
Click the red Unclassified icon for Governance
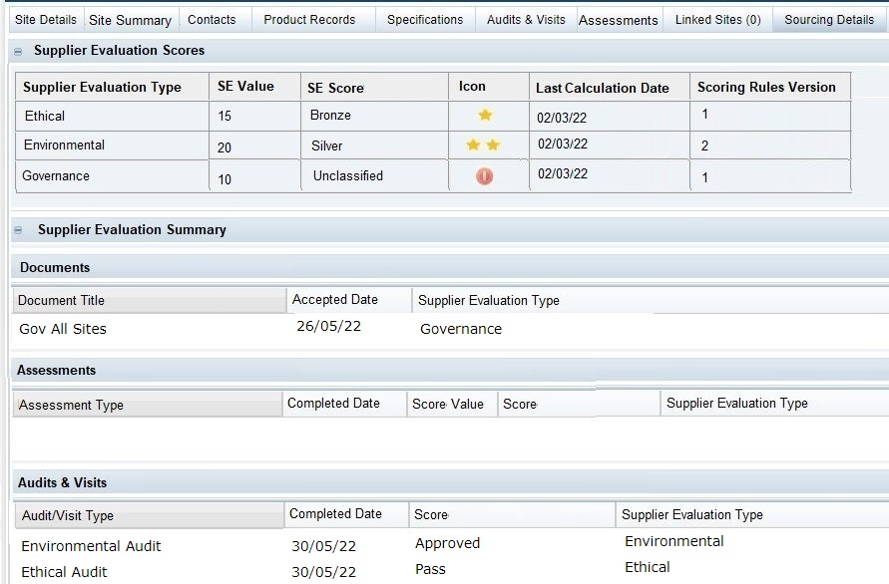tap(485, 176)
